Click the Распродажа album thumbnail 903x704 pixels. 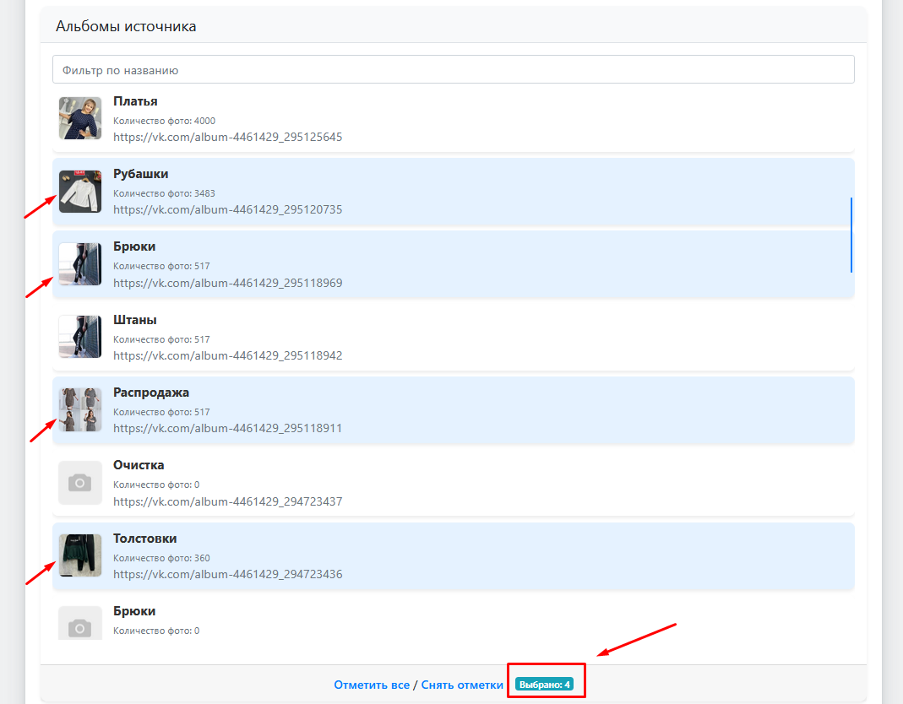[x=79, y=409]
